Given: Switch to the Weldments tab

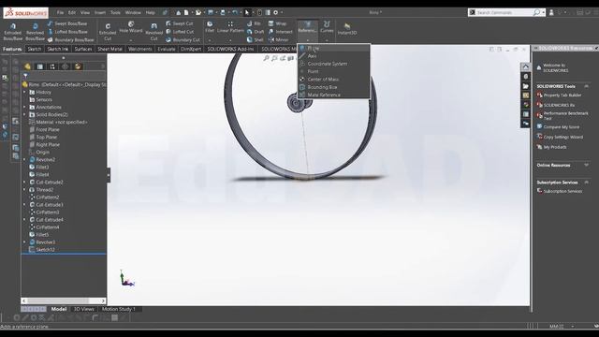Looking at the screenshot, I should tap(139, 49).
